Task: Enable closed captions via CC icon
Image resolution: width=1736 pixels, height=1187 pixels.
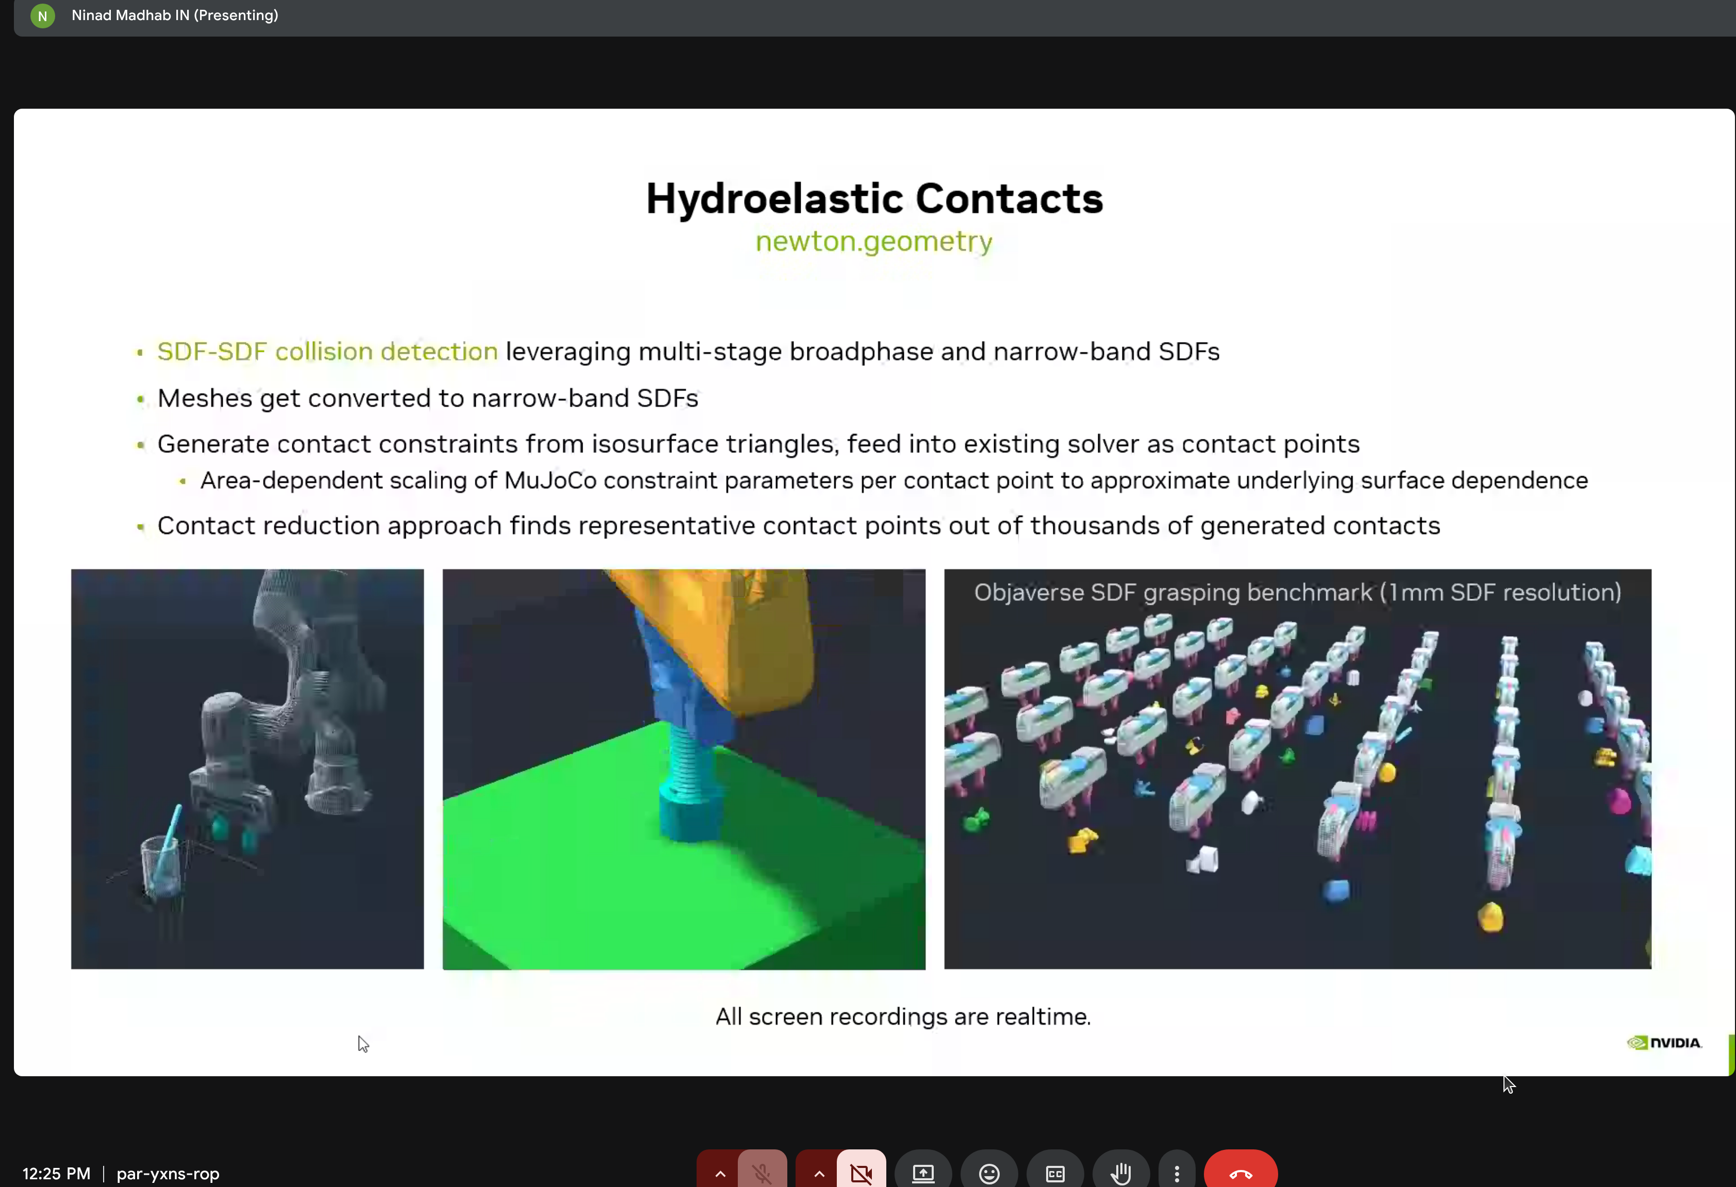Action: 1055,1173
